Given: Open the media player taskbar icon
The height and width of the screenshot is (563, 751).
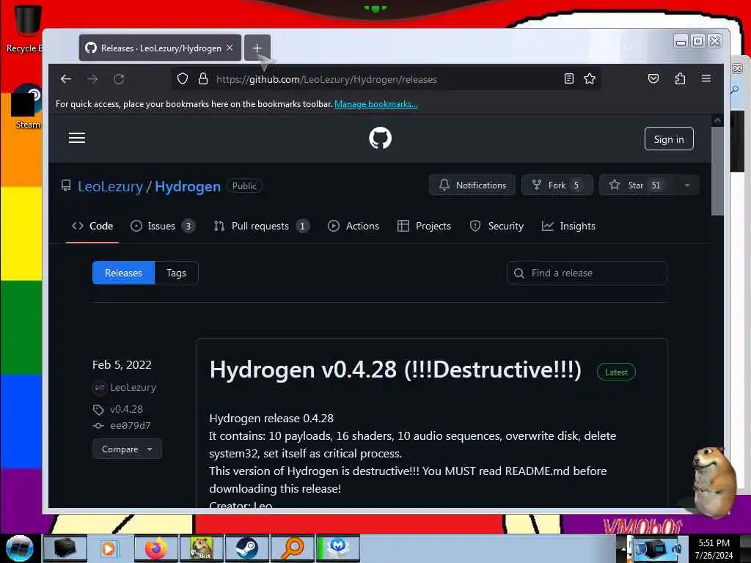Looking at the screenshot, I should click(x=109, y=548).
